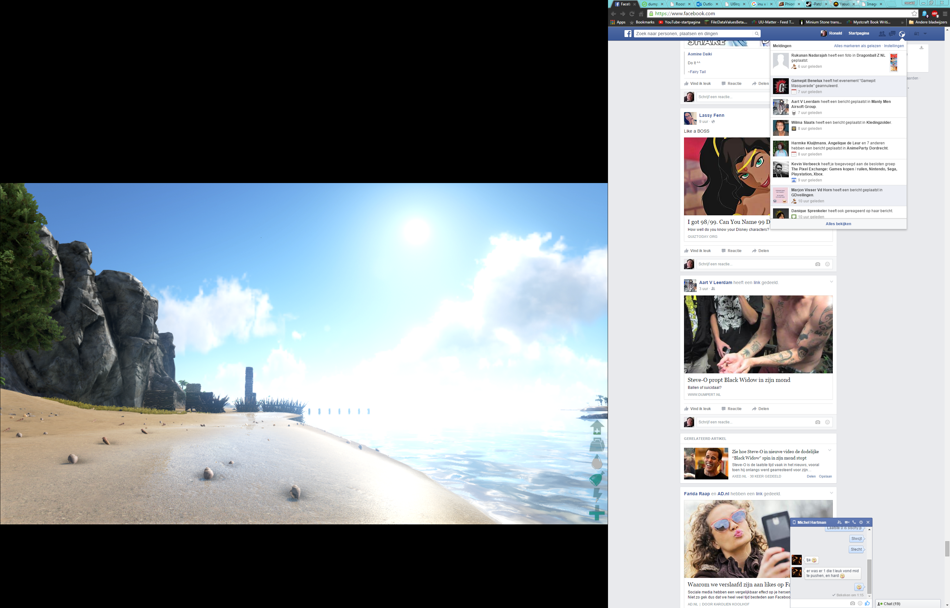Open Gamepit Benelux notification
This screenshot has width=950, height=608.
[x=838, y=86]
